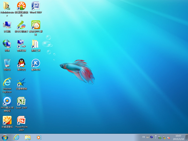Launch Tencent QQ penguin icon
The image size is (188, 141).
pos(21,63)
